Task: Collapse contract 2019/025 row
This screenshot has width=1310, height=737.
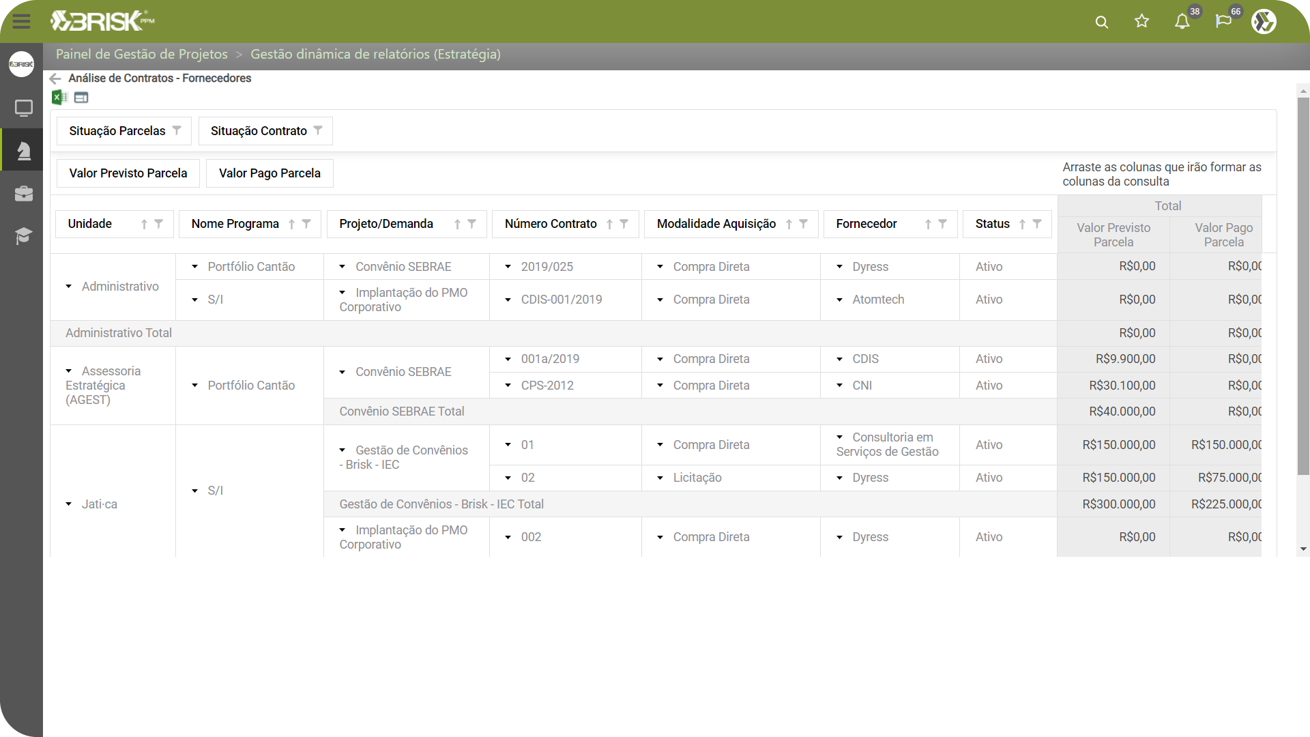Action: (x=508, y=267)
